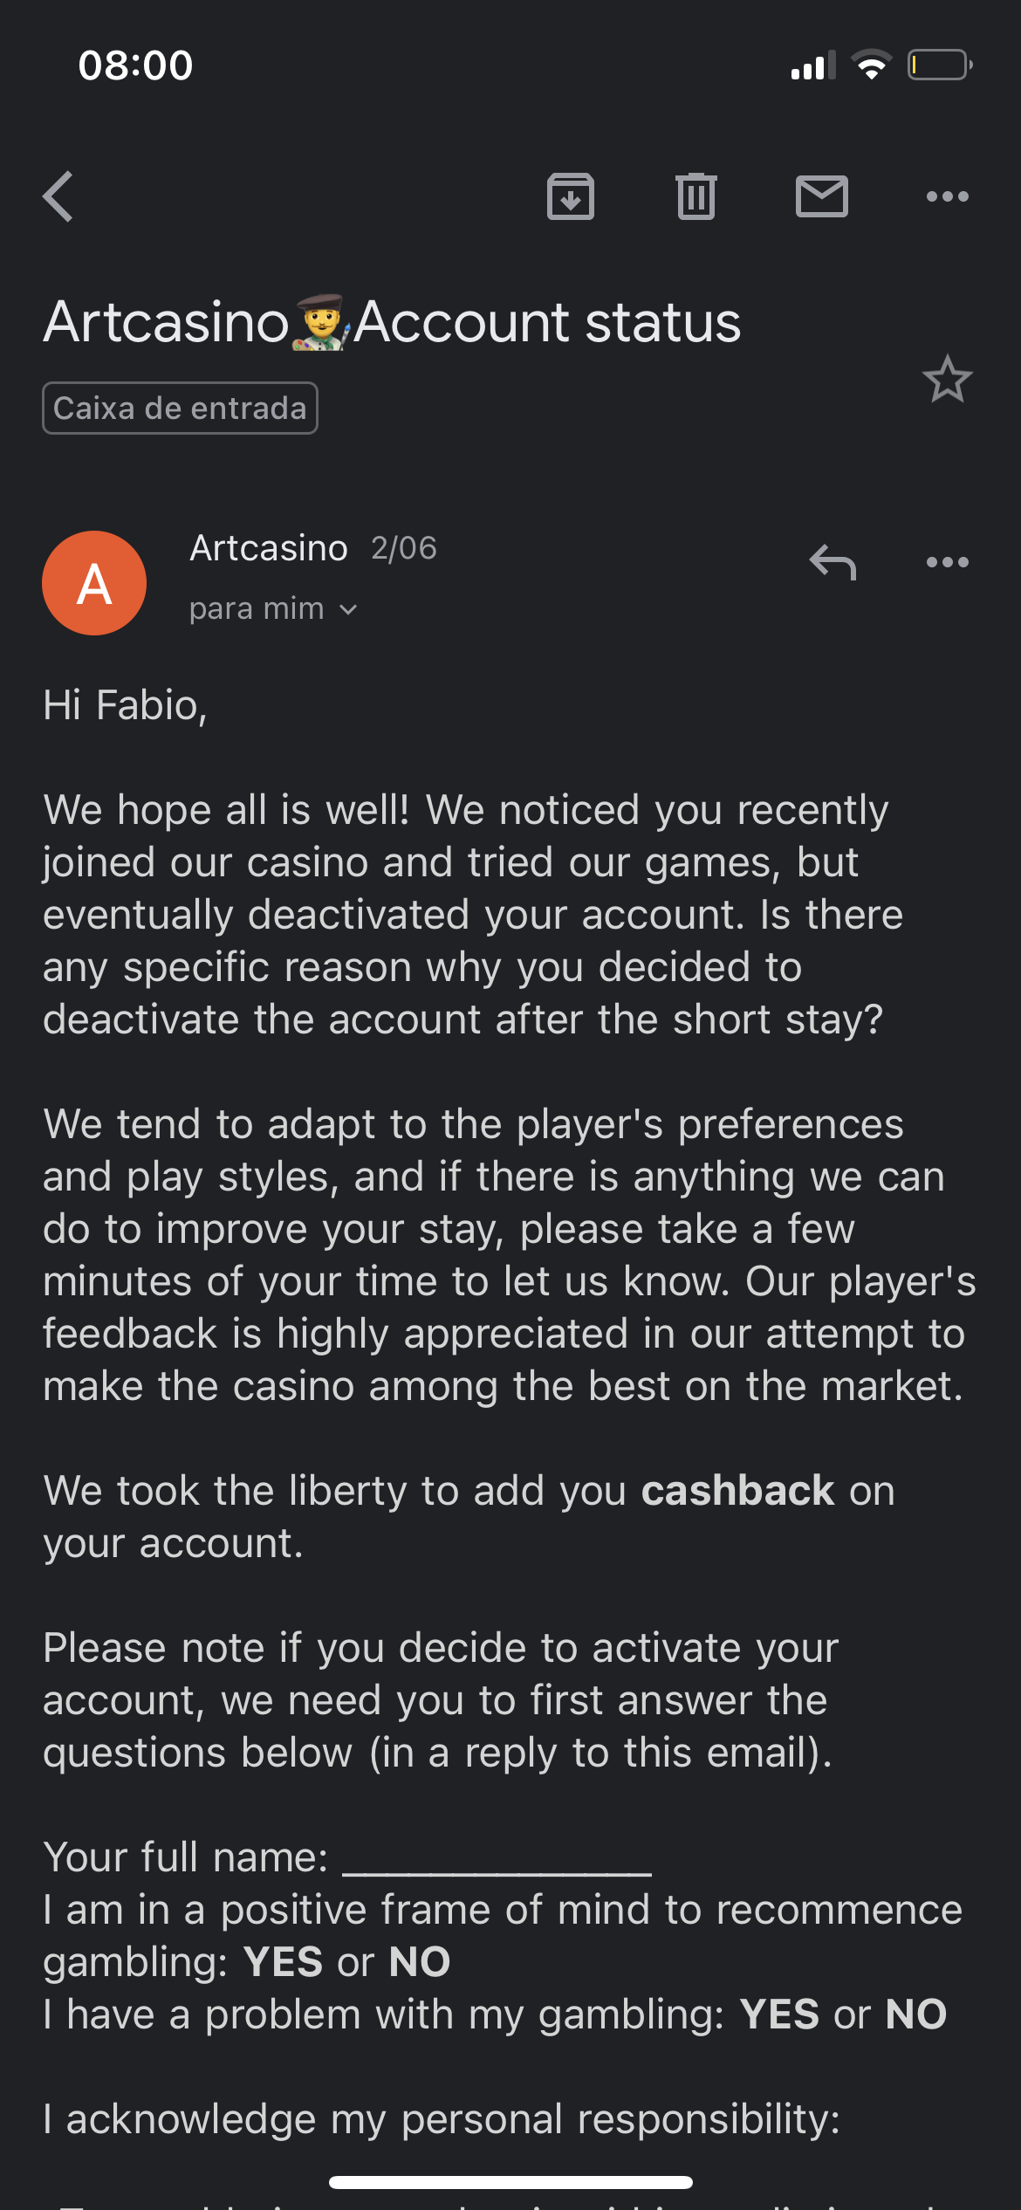Screen dimensions: 1021x2210
Task: Tap the 'Your full name' blank line
Action: [497, 1859]
